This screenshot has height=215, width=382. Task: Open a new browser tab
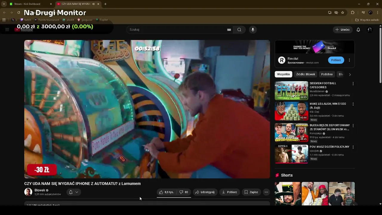click(105, 4)
